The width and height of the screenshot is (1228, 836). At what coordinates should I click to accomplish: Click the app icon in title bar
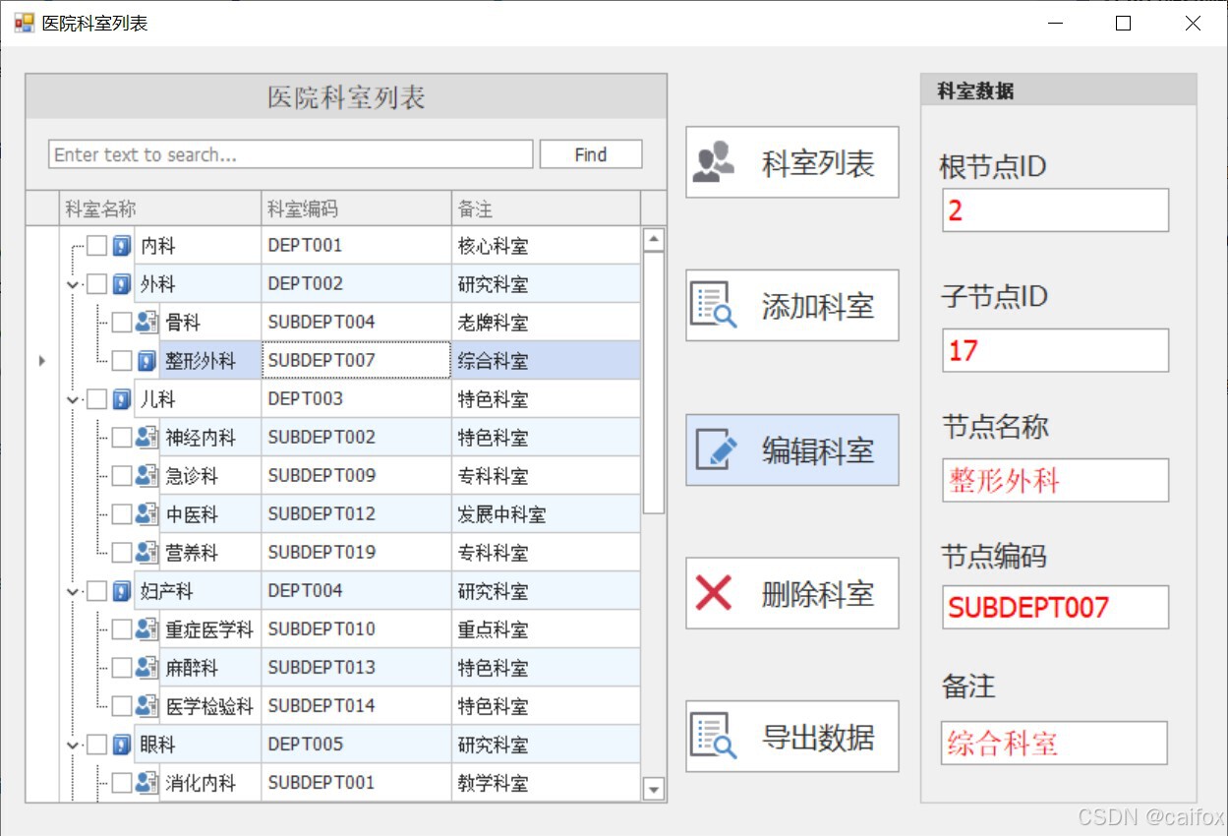24,23
